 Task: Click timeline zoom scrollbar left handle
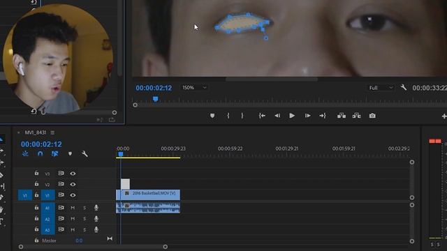pyautogui.click(x=21, y=247)
